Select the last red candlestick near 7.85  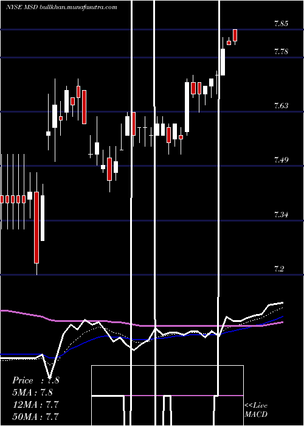pos(235,35)
